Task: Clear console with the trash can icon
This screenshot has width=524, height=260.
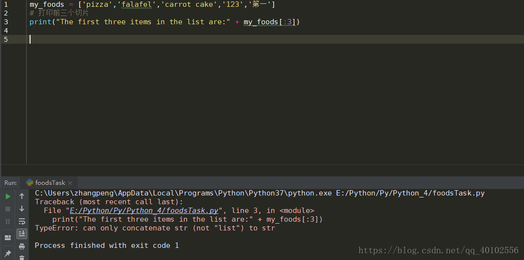Action: (22, 257)
